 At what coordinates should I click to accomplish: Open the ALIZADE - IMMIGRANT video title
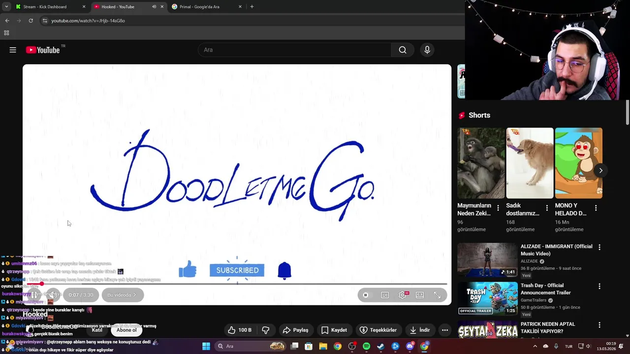[x=556, y=250]
